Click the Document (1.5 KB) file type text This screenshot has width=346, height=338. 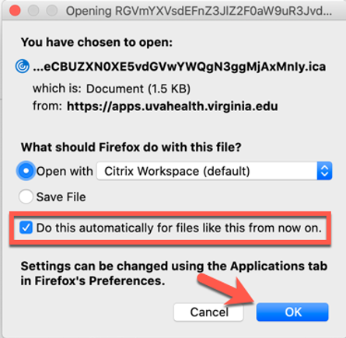tap(138, 89)
